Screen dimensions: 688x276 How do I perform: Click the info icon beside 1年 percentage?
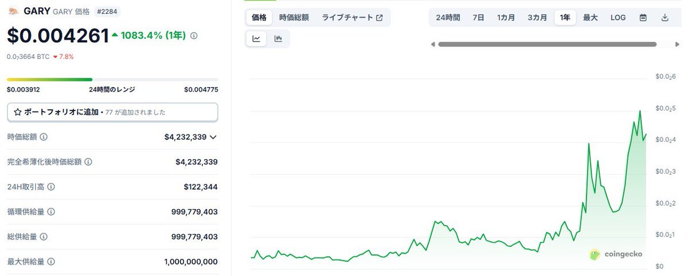(194, 36)
